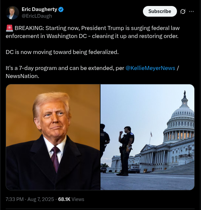Open the Grok explain-post icon
The width and height of the screenshot is (201, 210).
click(183, 12)
